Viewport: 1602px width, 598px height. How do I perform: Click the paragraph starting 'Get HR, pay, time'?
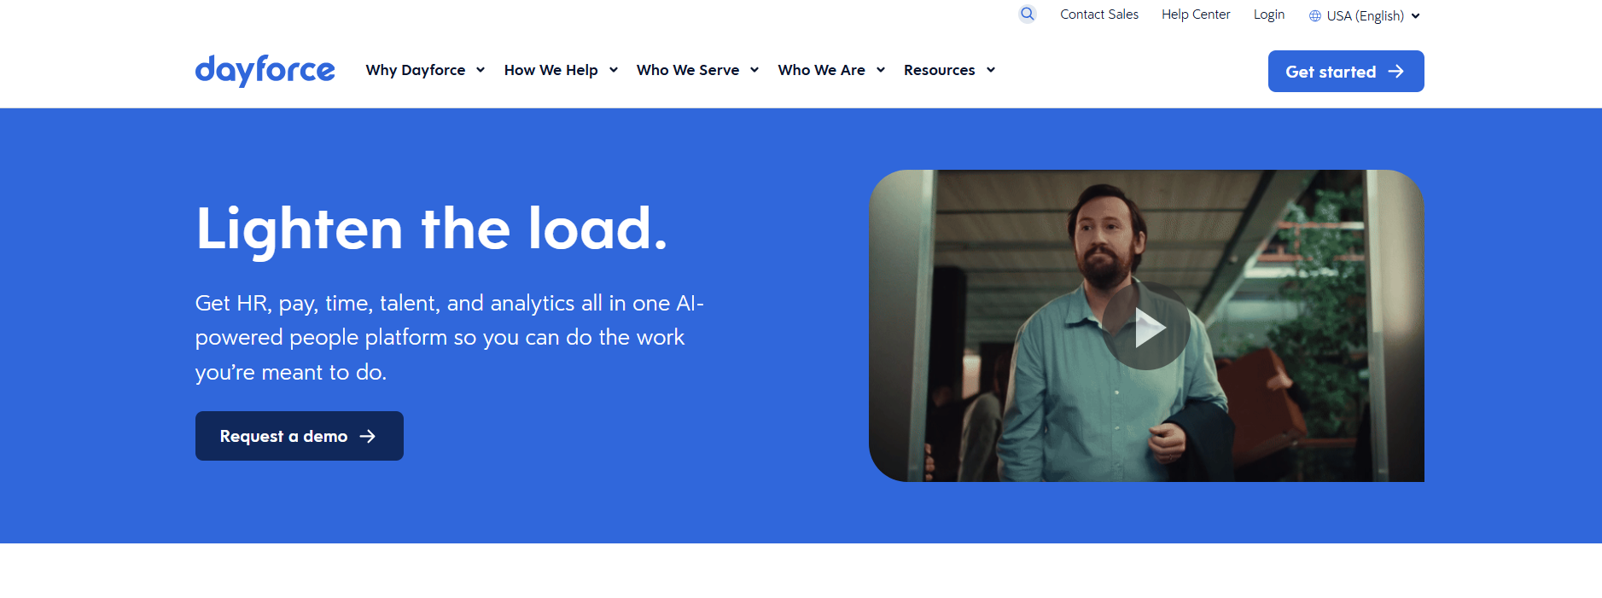(x=450, y=338)
